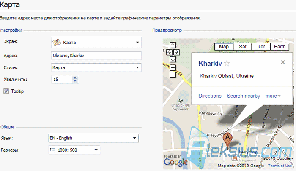Star the Kharkiv location
This screenshot has height=171, width=296.
(227, 64)
